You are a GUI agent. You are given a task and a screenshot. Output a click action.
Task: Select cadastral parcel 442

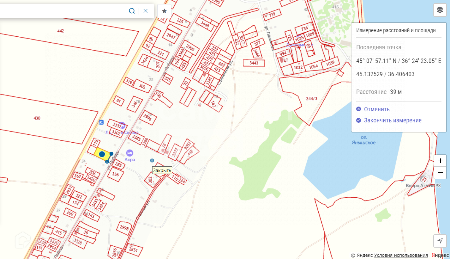[x=61, y=31]
